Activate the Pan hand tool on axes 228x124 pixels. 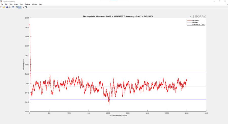tap(198, 16)
